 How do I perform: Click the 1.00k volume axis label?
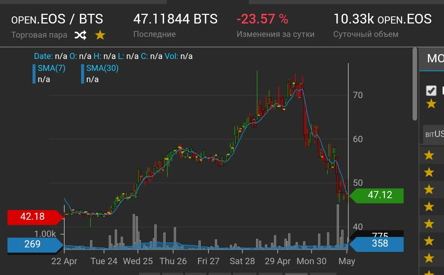pyautogui.click(x=45, y=234)
